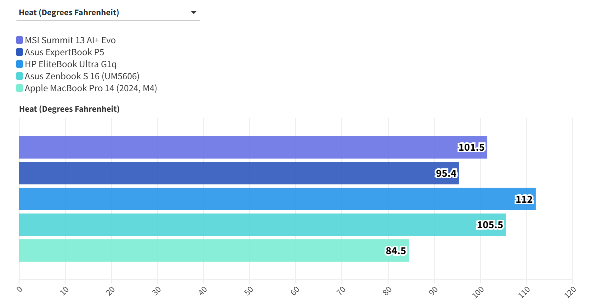Click the 112 value label

(524, 199)
